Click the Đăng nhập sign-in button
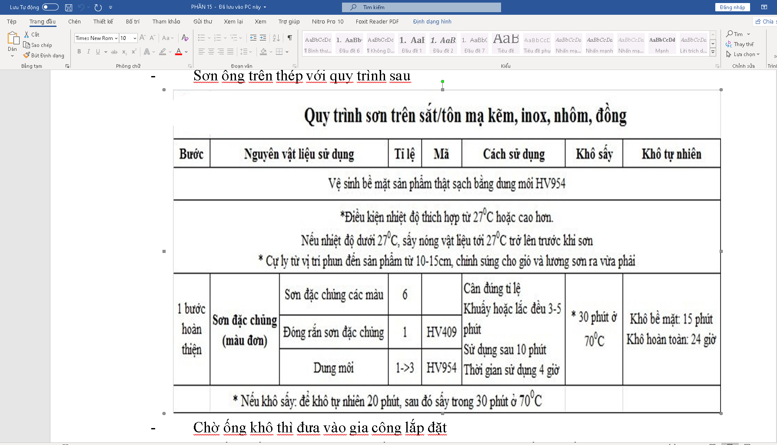Viewport: 777px width, 445px height. point(732,7)
